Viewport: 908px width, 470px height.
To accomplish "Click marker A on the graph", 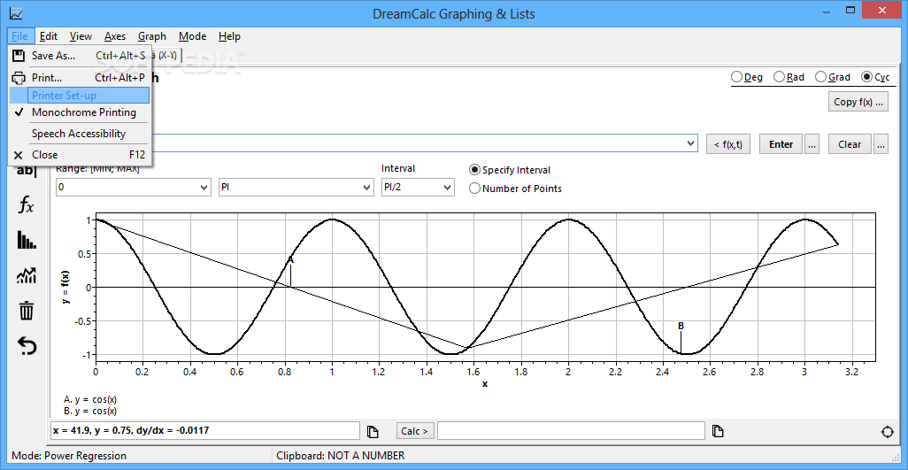I will point(290,260).
